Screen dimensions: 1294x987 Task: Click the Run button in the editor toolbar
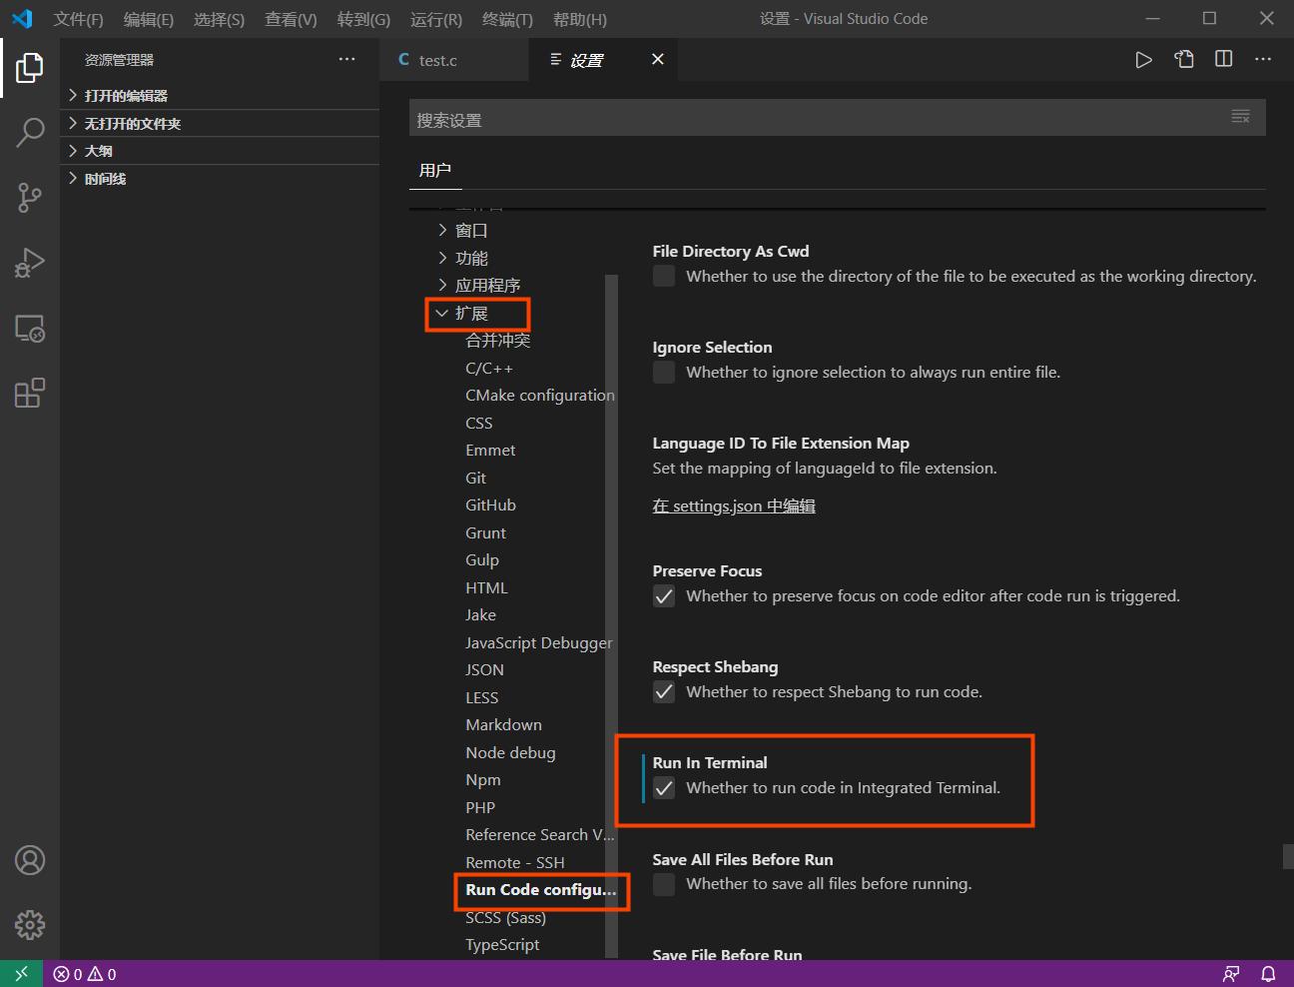(x=1143, y=59)
